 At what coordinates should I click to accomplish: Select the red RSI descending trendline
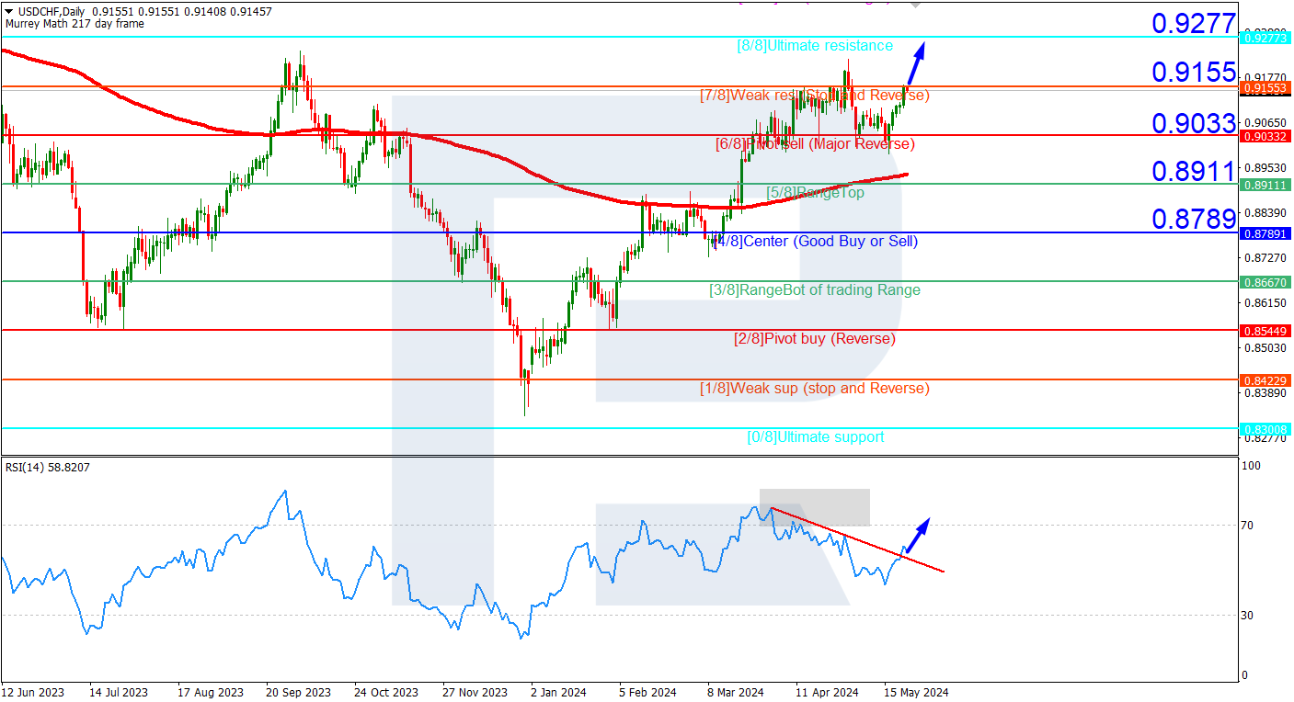tap(857, 539)
